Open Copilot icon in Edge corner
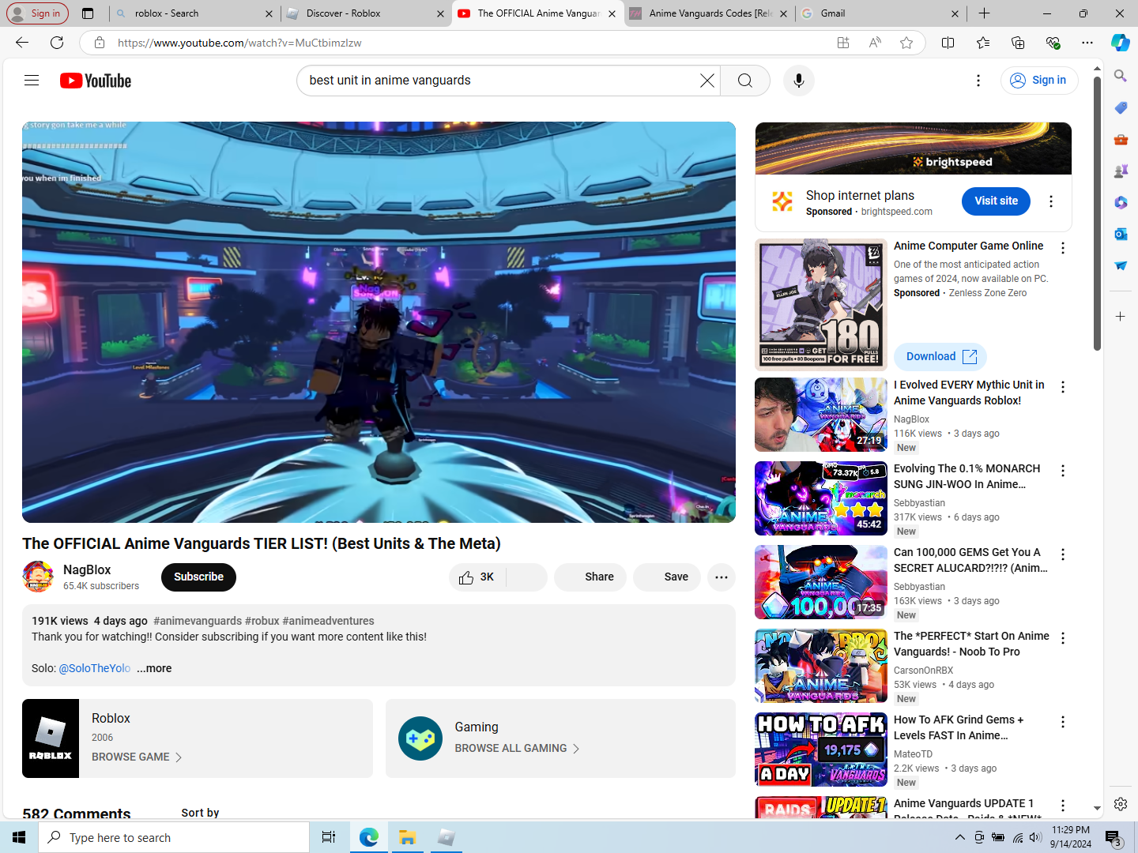The height and width of the screenshot is (853, 1138). click(x=1120, y=43)
